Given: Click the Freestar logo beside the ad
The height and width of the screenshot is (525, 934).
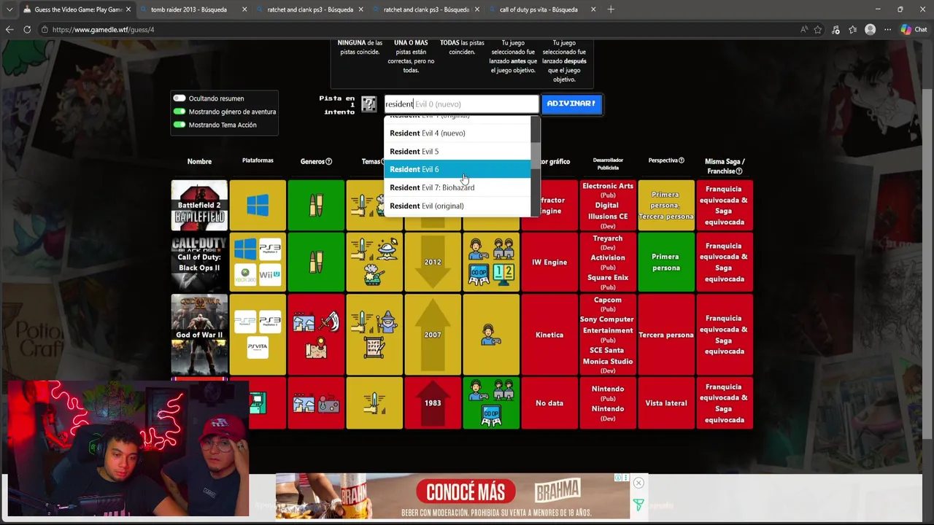Looking at the screenshot, I should coord(638,505).
